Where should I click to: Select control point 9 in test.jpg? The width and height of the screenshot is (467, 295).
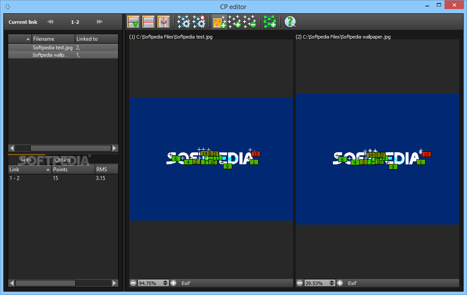[x=227, y=167]
